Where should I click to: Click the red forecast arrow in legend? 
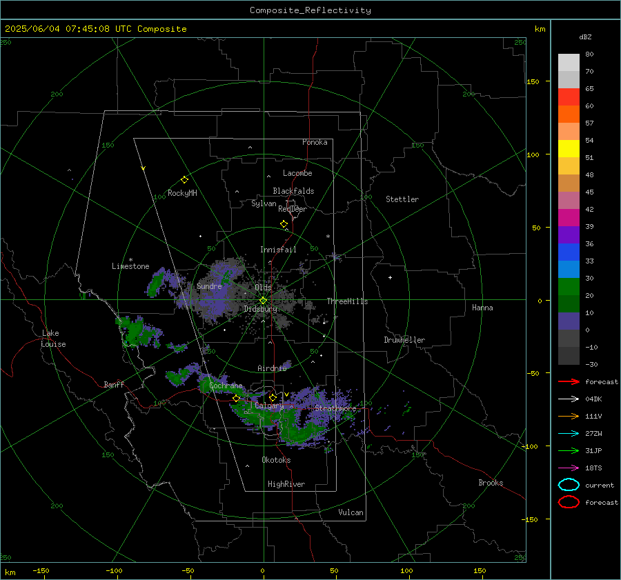coord(569,381)
